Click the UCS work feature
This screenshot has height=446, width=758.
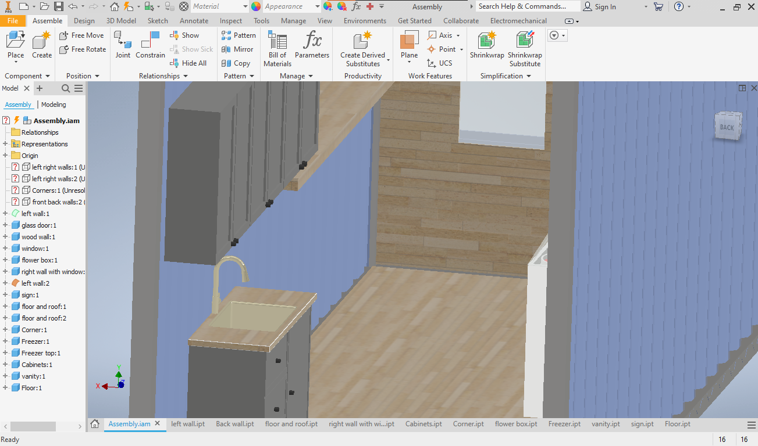pos(439,63)
